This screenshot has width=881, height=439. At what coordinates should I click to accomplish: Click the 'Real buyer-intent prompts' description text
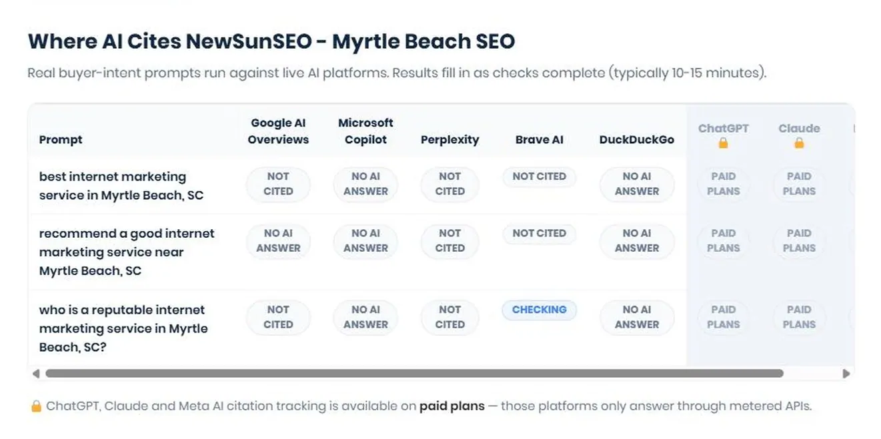(x=397, y=73)
